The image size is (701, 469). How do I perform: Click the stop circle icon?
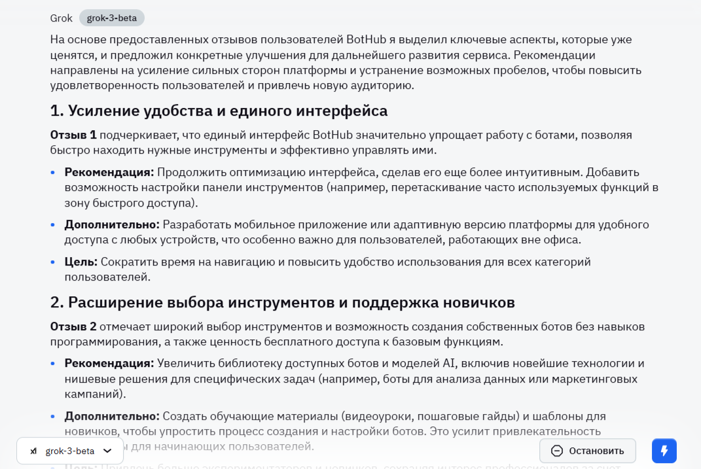pos(557,451)
